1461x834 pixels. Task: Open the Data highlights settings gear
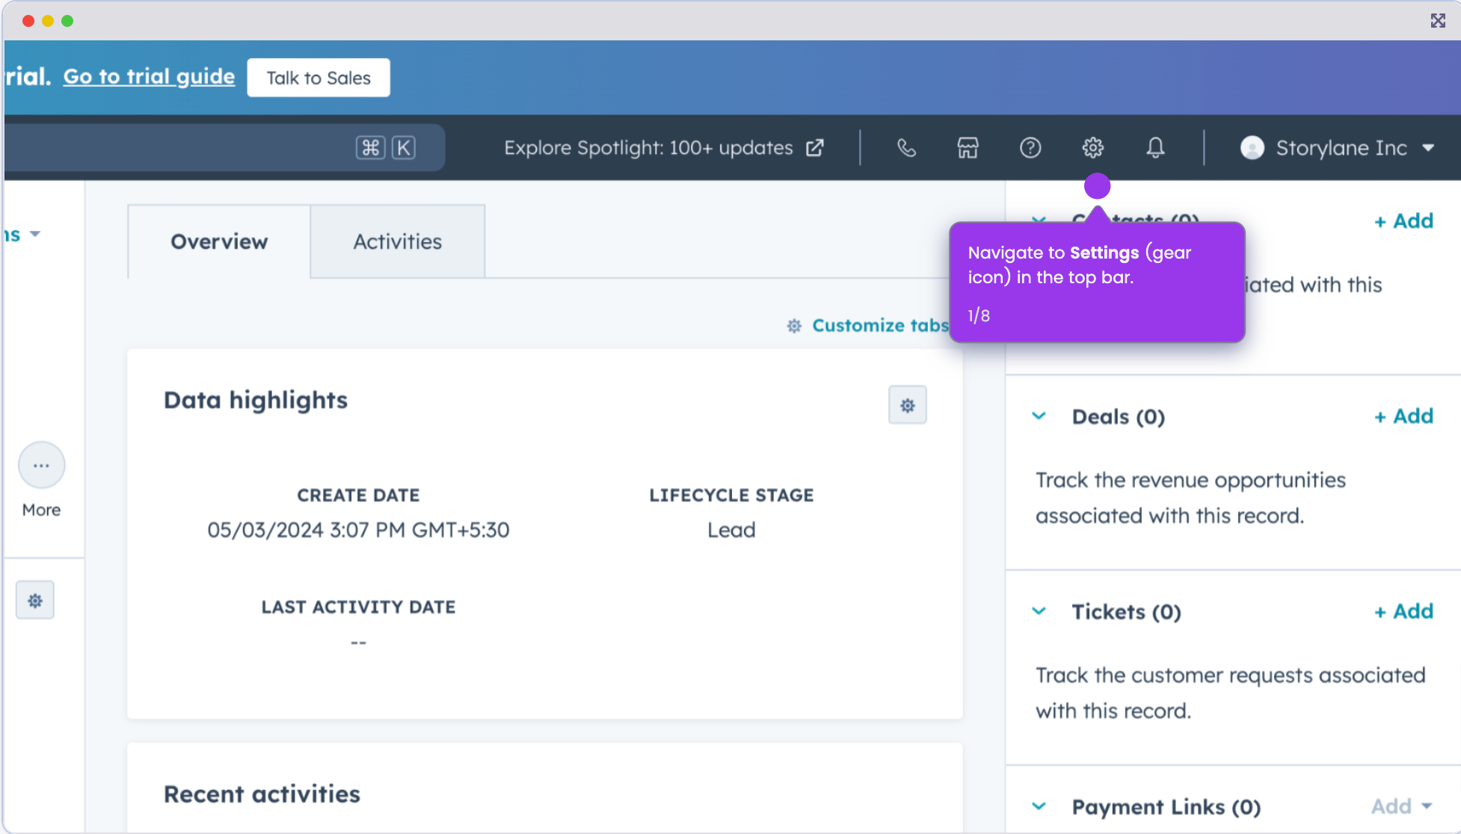pyautogui.click(x=907, y=404)
